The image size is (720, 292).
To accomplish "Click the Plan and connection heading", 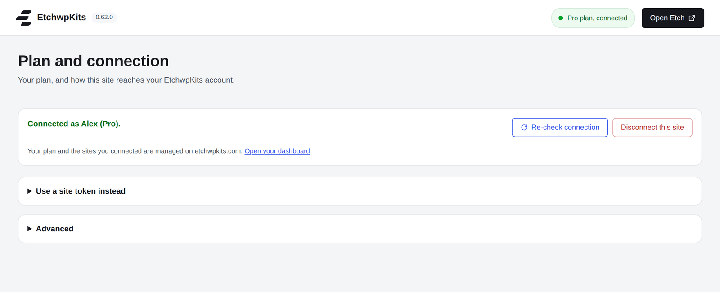I will (94, 61).
